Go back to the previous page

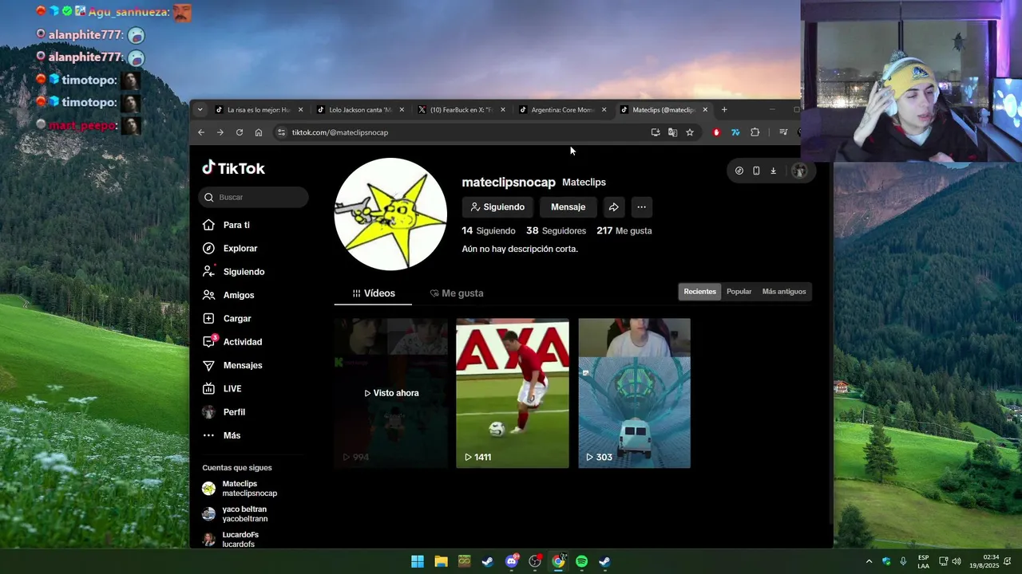pos(201,132)
